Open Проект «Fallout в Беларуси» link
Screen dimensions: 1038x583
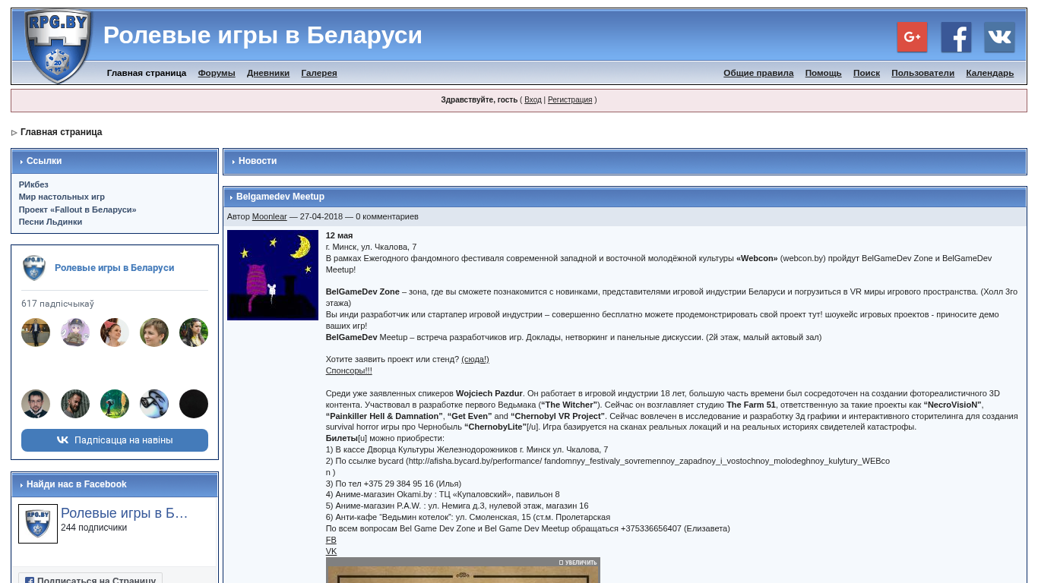pyautogui.click(x=78, y=210)
